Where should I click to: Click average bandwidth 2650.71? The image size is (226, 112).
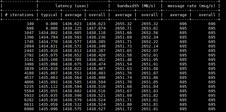[123, 28]
